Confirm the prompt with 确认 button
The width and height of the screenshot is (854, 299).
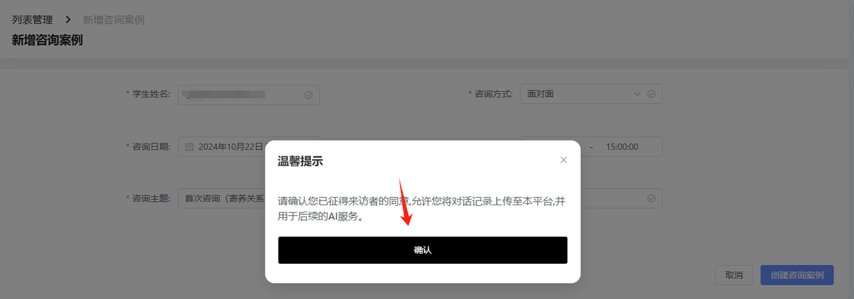point(423,250)
